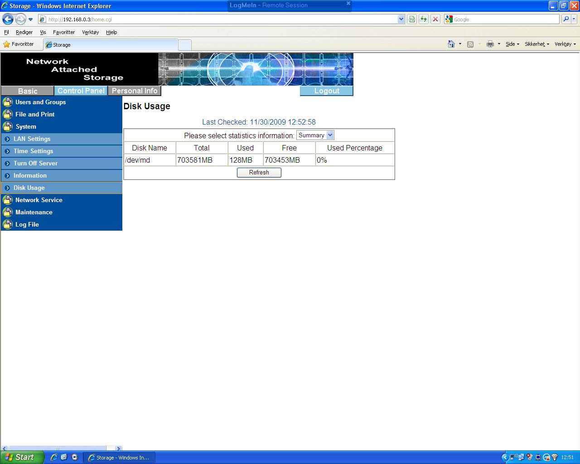Click the Network Service folder icon
The width and height of the screenshot is (580, 464).
point(8,200)
